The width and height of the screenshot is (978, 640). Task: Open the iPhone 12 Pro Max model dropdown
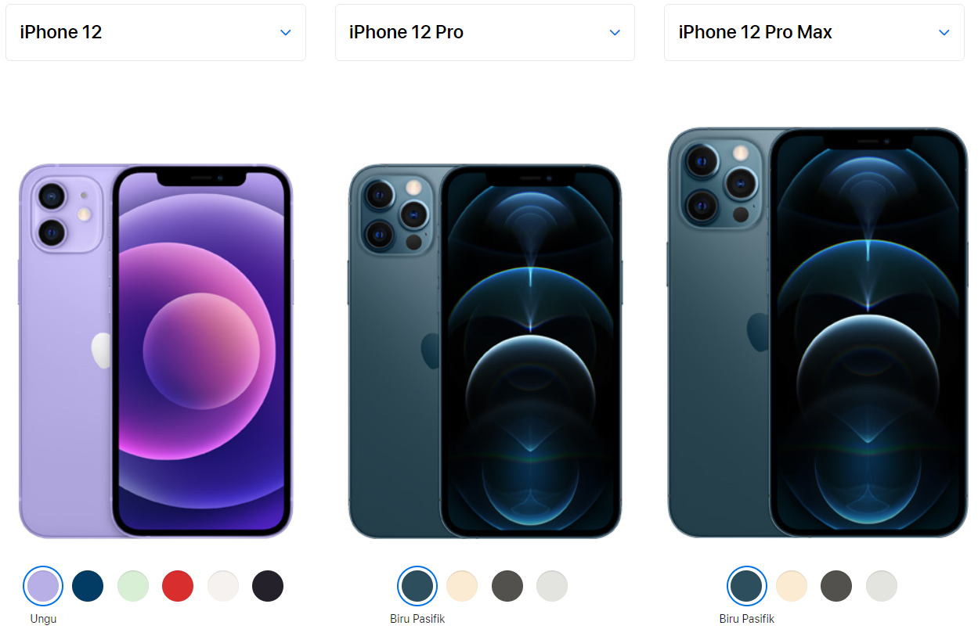(814, 32)
